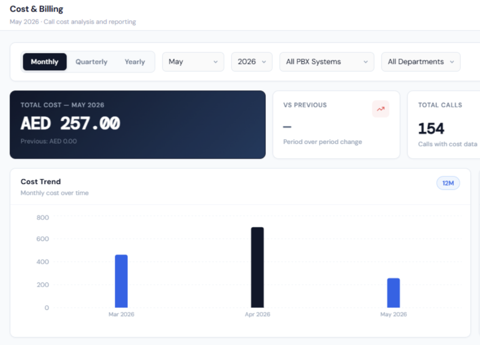
Task: Click the May 2026 chart bar
Action: pos(393,293)
